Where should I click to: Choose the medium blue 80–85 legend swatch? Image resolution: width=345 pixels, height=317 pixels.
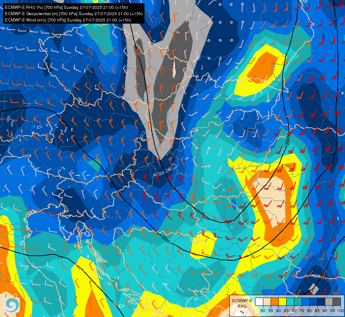tap(313, 302)
